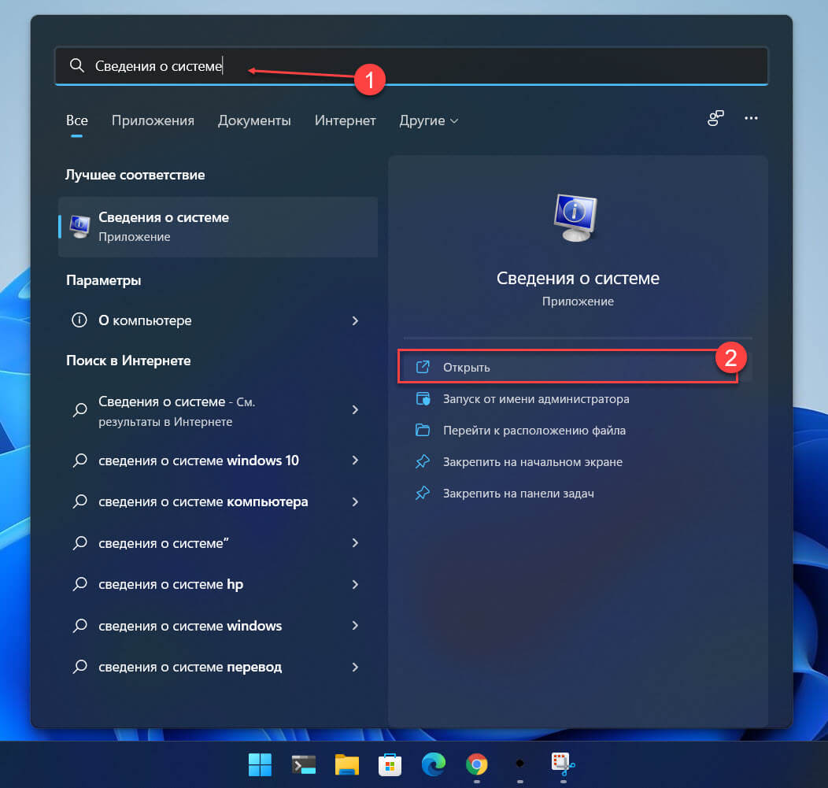Viewport: 828px width, 788px height.
Task: Click search icon beside 'сведения о системе hp'
Action: (x=79, y=583)
